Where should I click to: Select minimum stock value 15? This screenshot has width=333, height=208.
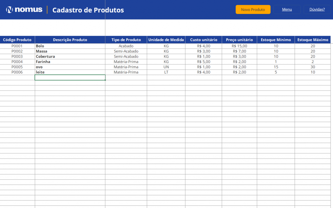click(x=276, y=67)
